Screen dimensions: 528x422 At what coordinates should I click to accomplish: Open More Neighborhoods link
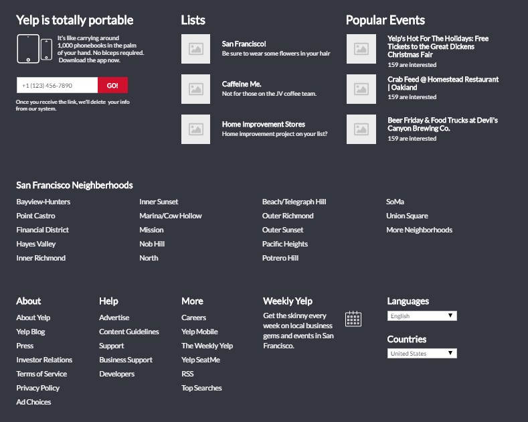[x=419, y=230]
